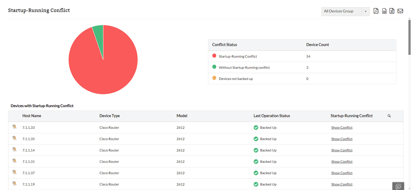Select host name 7.1.1.14
The height and width of the screenshot is (190, 411).
coord(28,150)
